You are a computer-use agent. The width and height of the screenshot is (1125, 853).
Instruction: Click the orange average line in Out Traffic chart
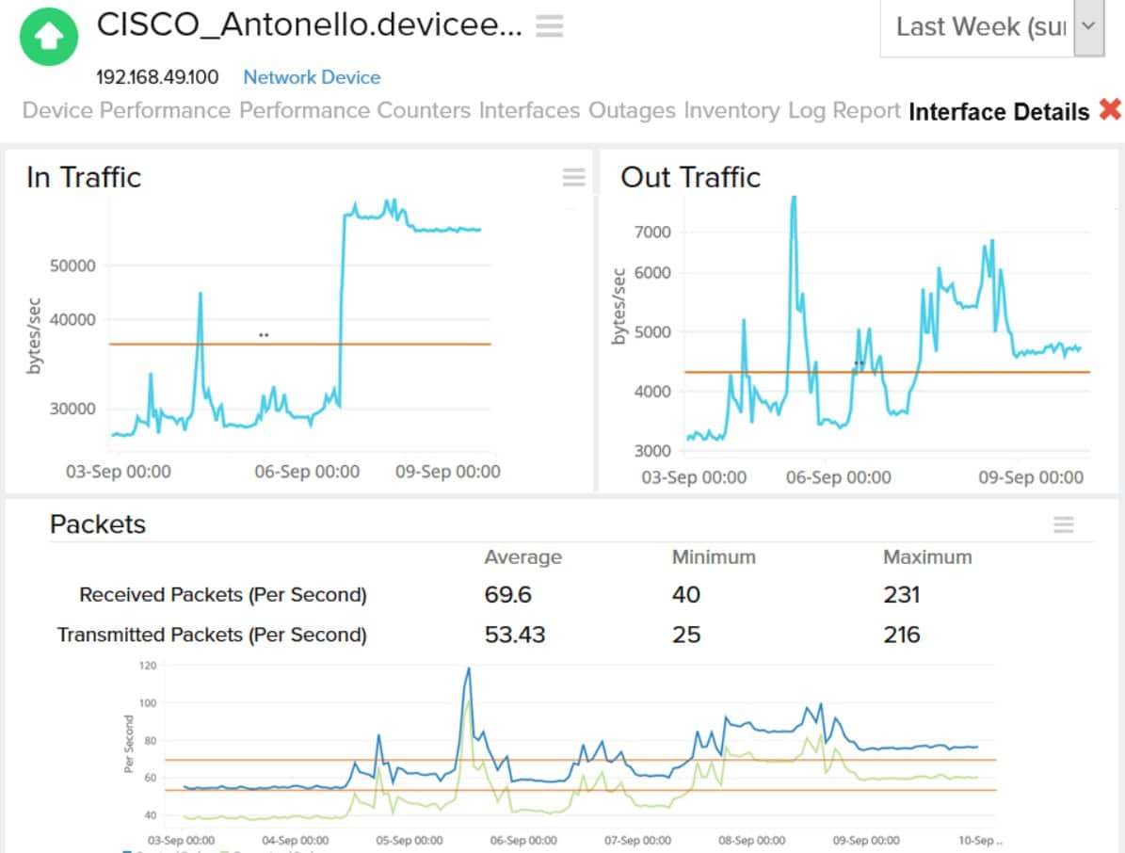click(x=888, y=372)
